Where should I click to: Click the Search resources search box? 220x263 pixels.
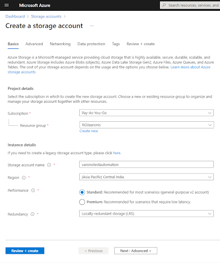[190, 5]
